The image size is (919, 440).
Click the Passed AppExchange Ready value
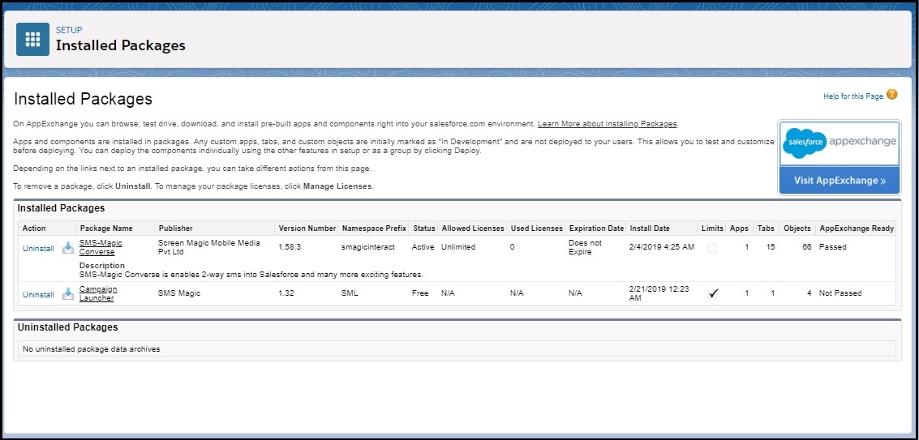(833, 247)
